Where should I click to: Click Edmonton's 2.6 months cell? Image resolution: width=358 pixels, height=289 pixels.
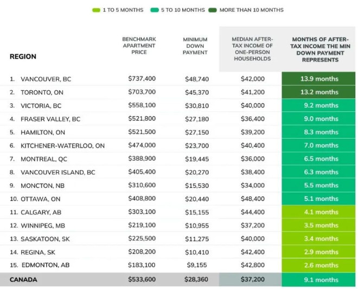318,265
